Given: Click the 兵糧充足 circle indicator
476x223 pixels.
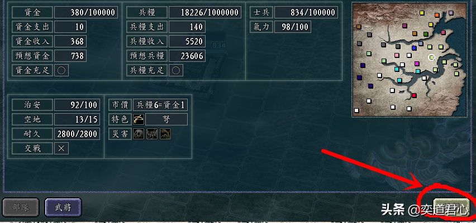Looking at the screenshot, I should [x=176, y=70].
